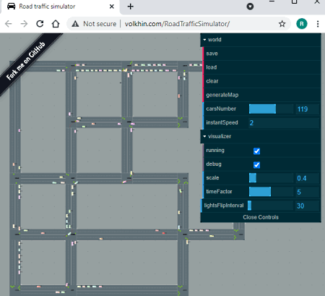Image resolution: width=325 pixels, height=296 pixels.
Task: Click the lightsFlipInterval value field 30
Action: [x=308, y=206]
